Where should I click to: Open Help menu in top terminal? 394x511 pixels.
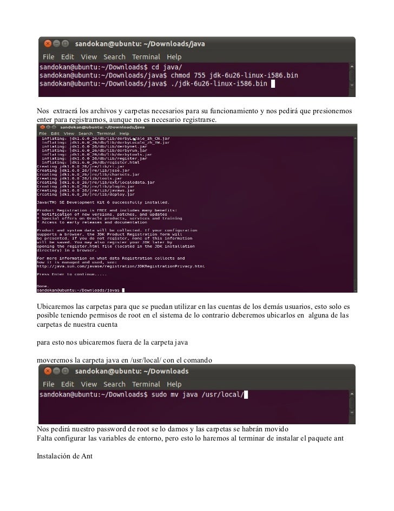(x=174, y=57)
